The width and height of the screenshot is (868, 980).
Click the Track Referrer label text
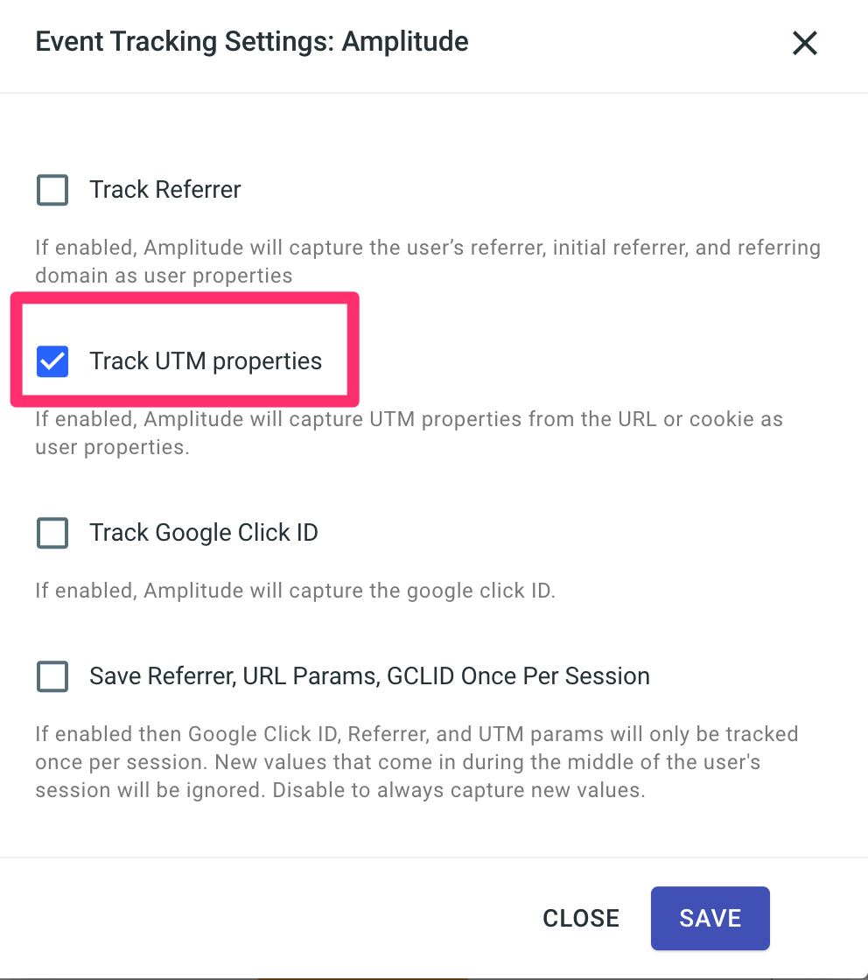point(165,190)
